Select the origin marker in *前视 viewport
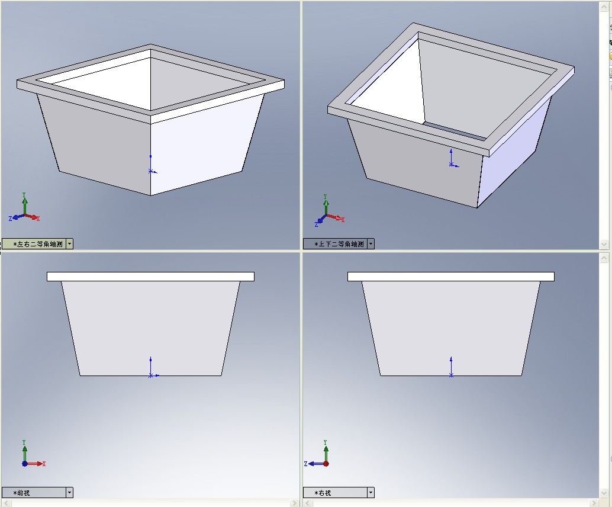Image resolution: width=612 pixels, height=507 pixels. pyautogui.click(x=151, y=376)
